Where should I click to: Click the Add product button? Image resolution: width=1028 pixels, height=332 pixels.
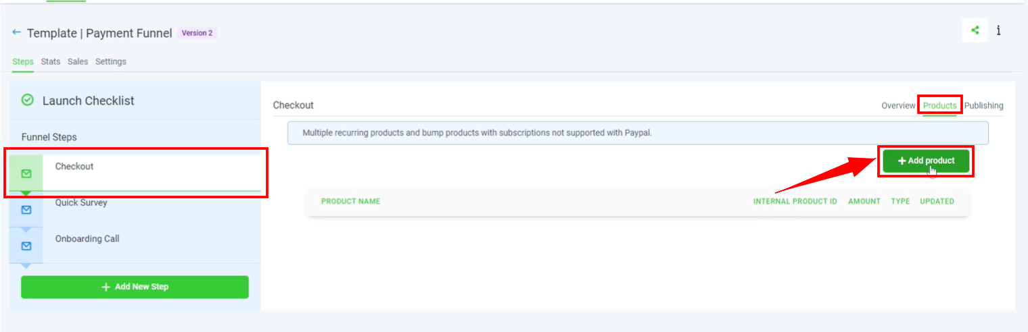click(x=926, y=161)
